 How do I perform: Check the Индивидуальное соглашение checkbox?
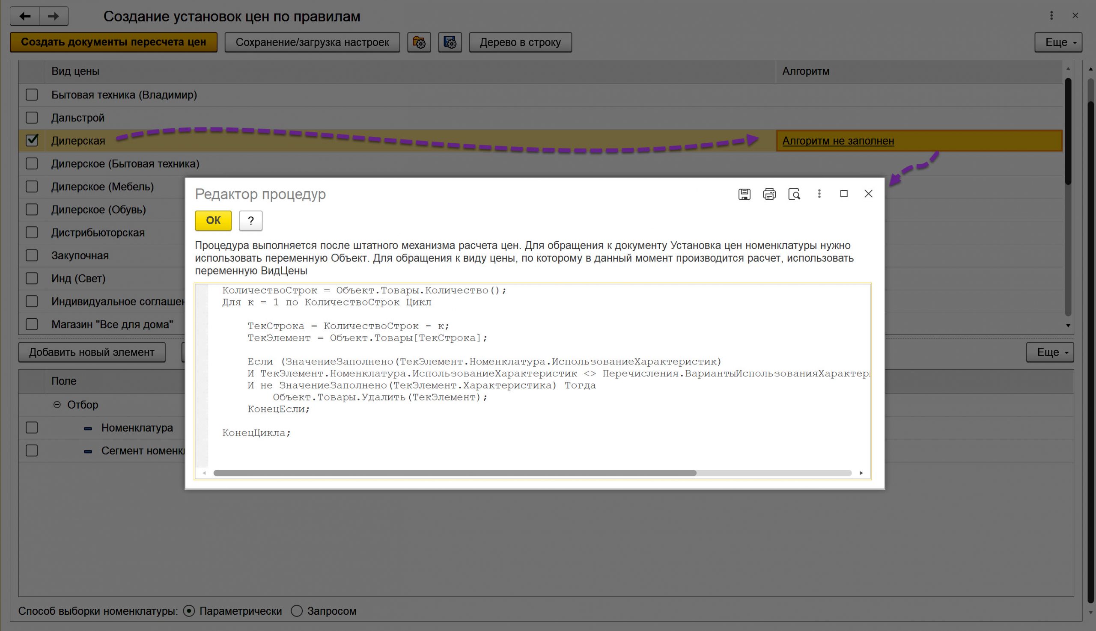point(32,301)
